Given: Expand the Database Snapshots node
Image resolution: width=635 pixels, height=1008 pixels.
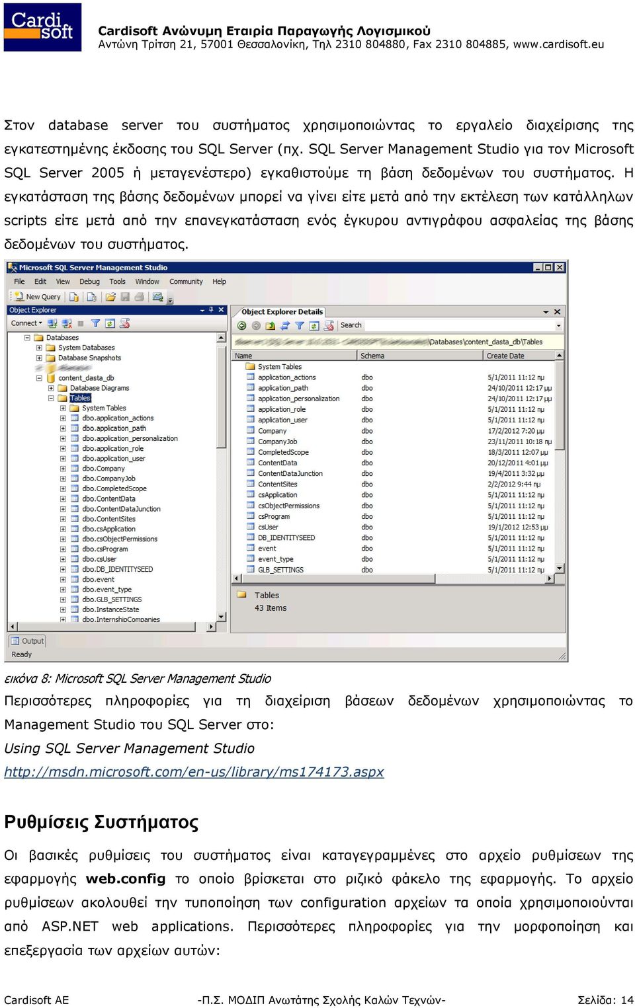Looking at the screenshot, I should click(x=39, y=358).
